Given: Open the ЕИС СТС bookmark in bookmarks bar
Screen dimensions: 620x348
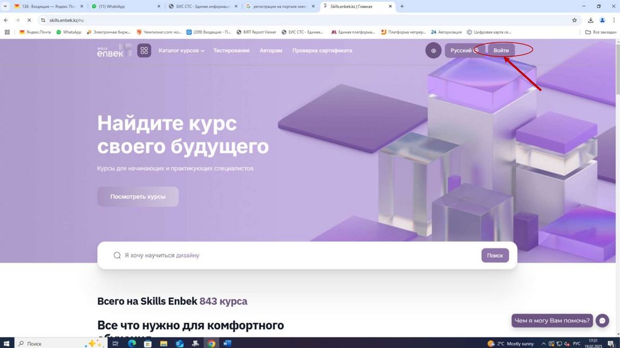Looking at the screenshot, I should [303, 32].
